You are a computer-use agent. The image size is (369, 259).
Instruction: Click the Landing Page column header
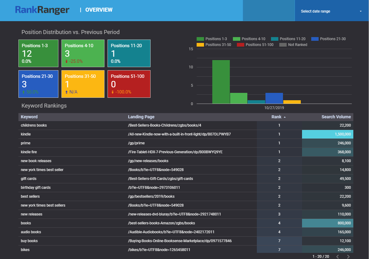141,117
